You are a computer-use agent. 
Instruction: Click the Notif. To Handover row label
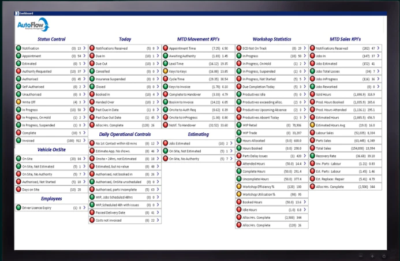pyautogui.click(x=182, y=125)
